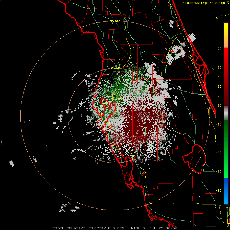Click the "[KT]" units label
The width and height of the screenshot is (230, 230).
point(218,18)
